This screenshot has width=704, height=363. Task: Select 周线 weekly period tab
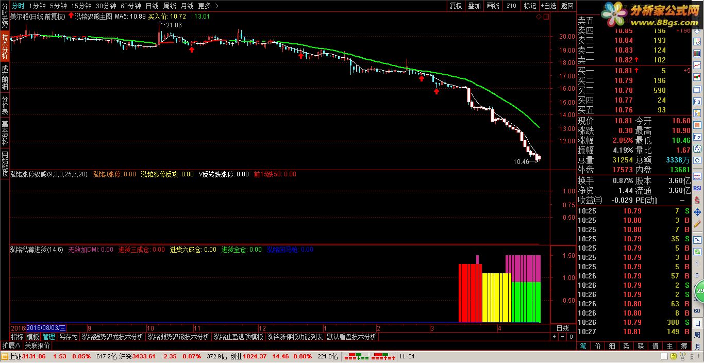[x=170, y=6]
